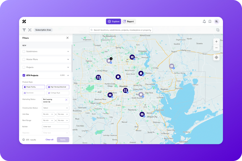The image size is (242, 161).
Task: Check the Master Plans checkbox
Action: click(x=24, y=59)
